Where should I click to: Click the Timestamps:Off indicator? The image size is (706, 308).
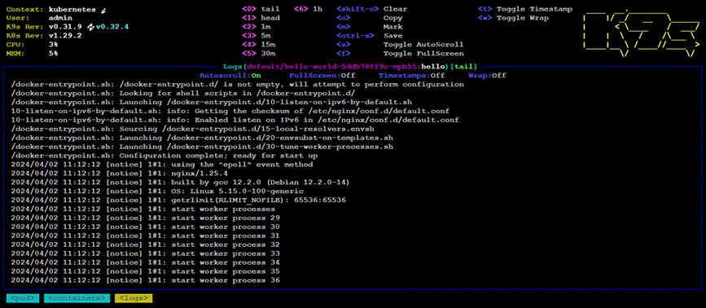coord(411,75)
